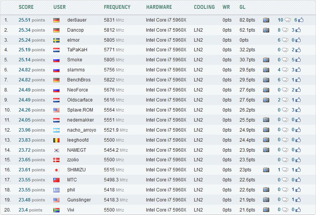Image resolution: width=316 pixels, height=215 pixels.
Task: Open camera icon on NAMEGT's submission
Action: [266, 150]
